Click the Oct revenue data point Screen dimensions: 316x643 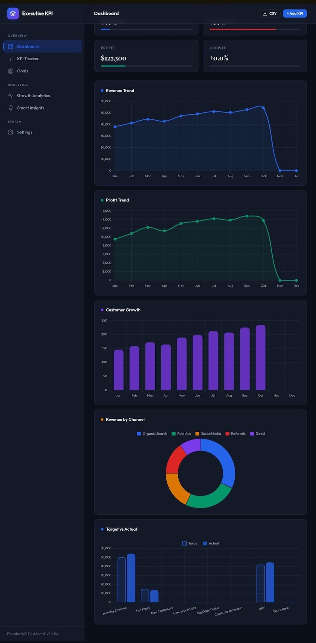click(x=263, y=108)
